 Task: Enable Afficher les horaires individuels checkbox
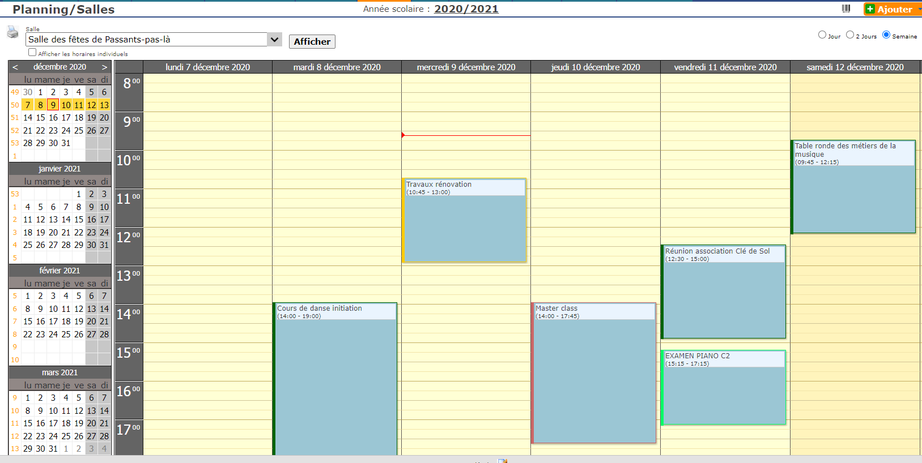(x=32, y=52)
